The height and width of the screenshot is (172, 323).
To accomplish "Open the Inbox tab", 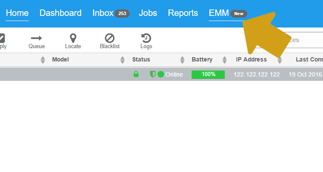I will pyautogui.click(x=103, y=13).
